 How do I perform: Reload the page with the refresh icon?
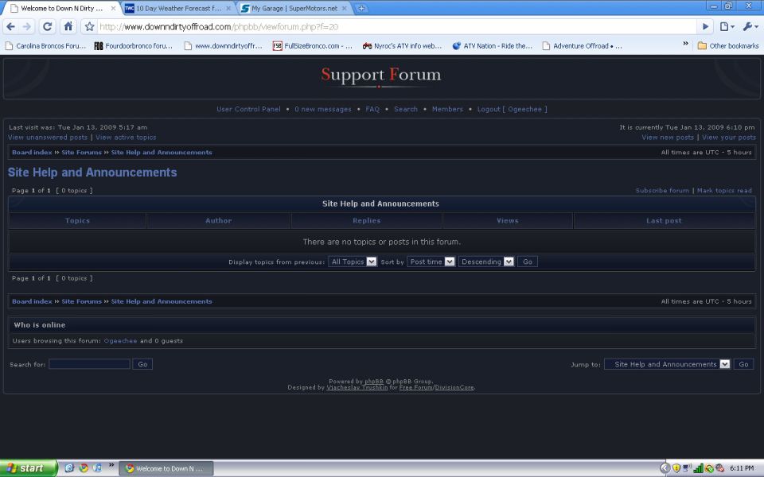(x=47, y=27)
